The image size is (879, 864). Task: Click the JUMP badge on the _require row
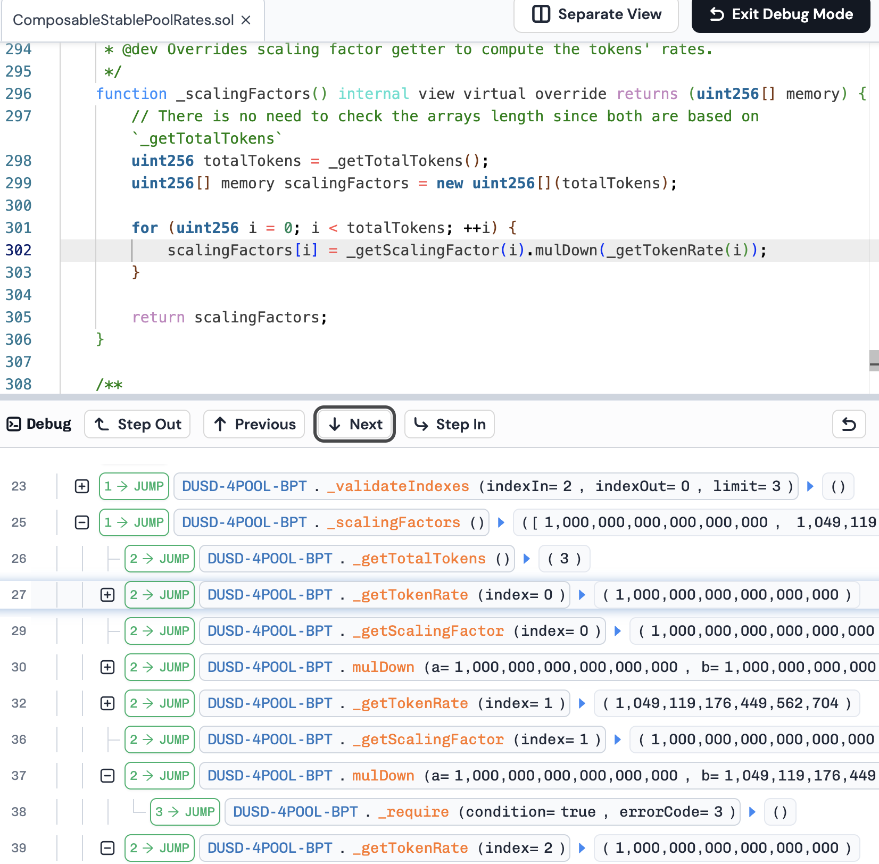185,812
